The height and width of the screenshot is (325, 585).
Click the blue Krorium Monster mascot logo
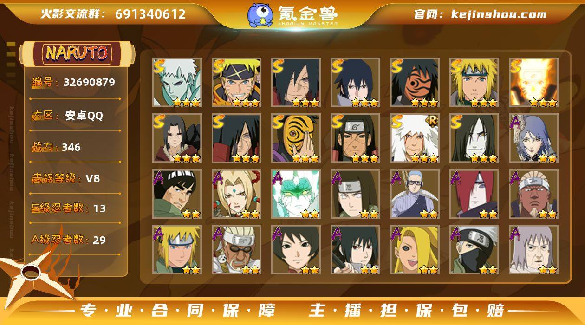click(260, 14)
